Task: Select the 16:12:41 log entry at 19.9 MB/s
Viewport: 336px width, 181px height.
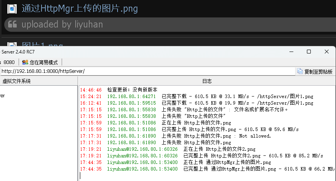Action: click(197, 103)
